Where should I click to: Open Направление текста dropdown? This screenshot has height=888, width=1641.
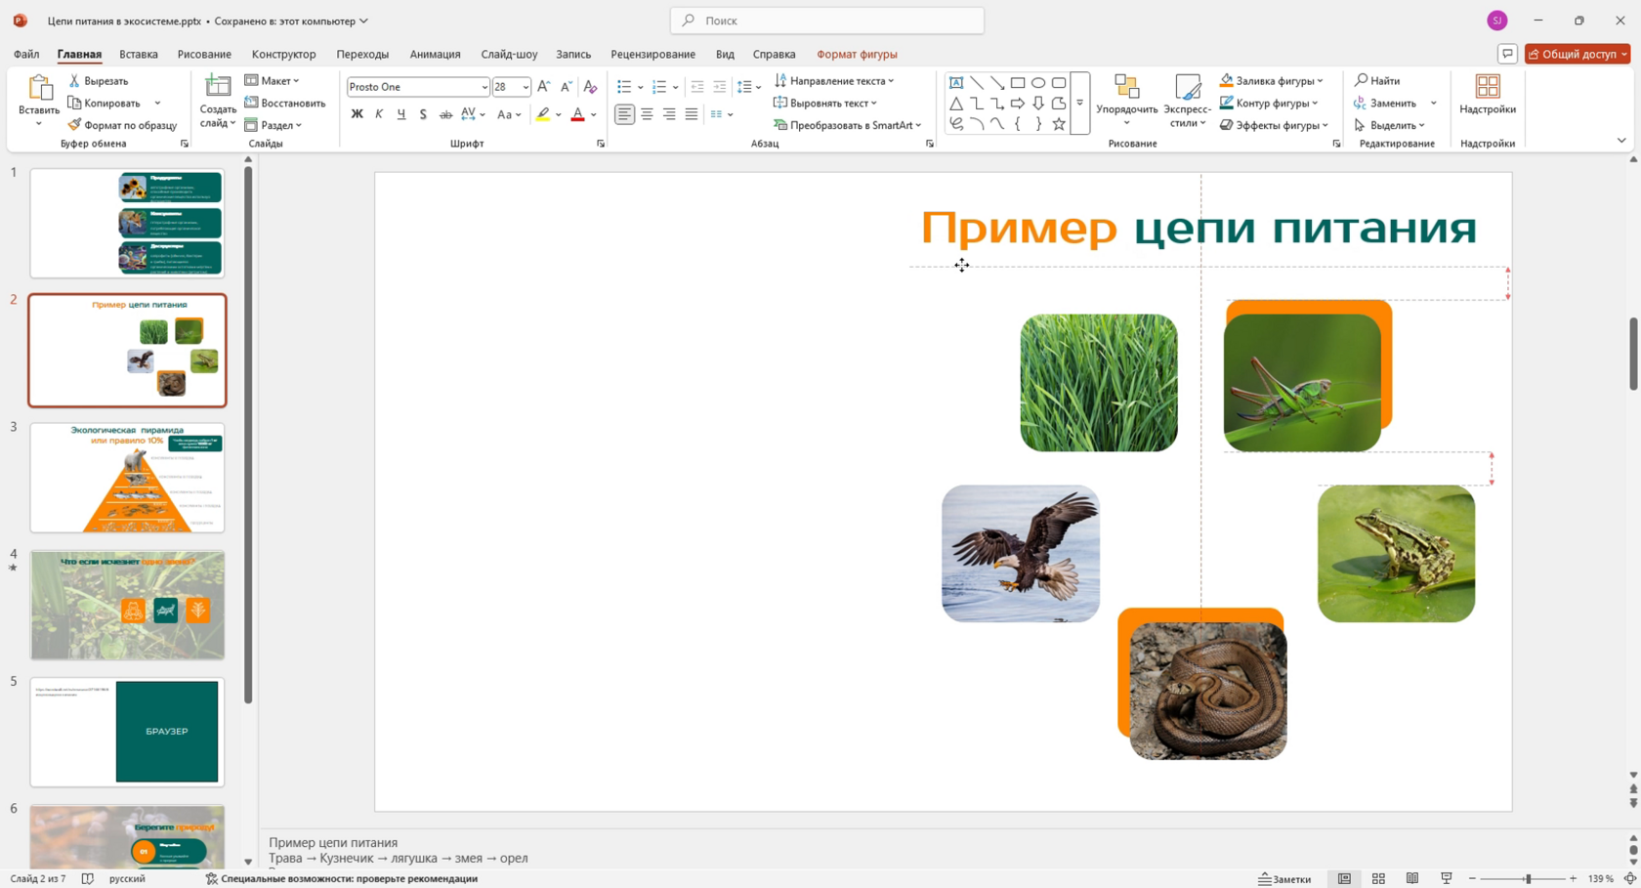pos(834,81)
